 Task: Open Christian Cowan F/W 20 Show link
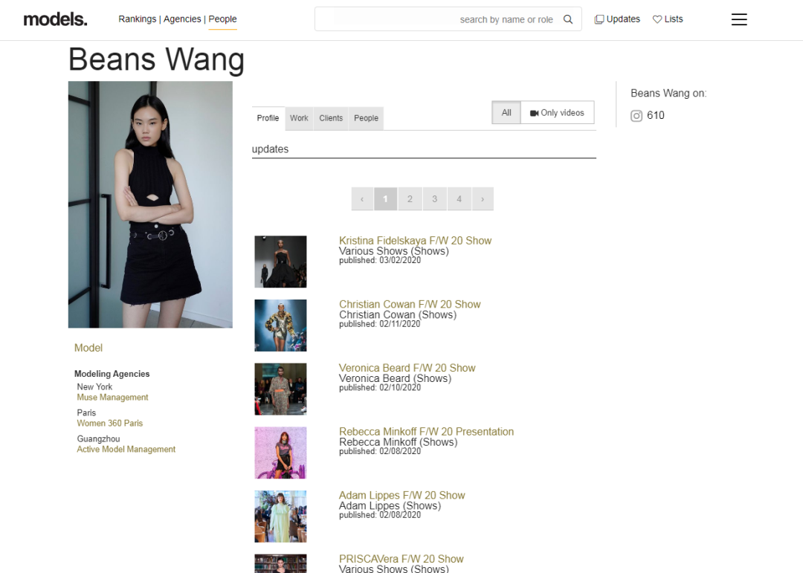[410, 304]
